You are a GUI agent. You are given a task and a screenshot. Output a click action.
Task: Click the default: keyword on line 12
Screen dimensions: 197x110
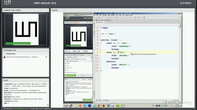[x=111, y=61]
